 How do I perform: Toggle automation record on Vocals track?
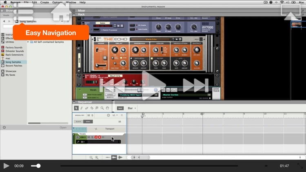[96, 137]
